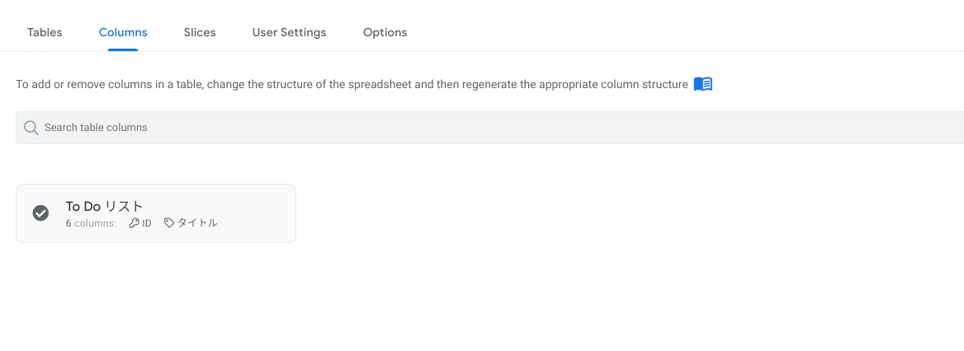Click the magnifier icon in search bar
964x351 pixels.
click(31, 128)
